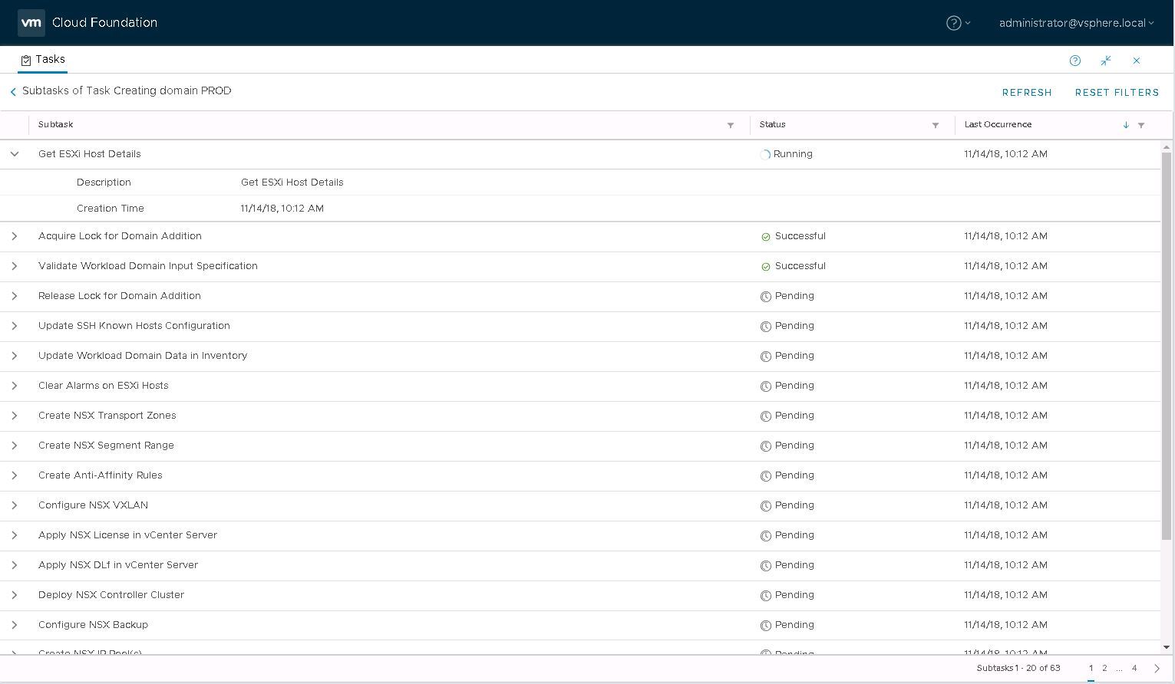Open the filter funnel on the Status column

[x=935, y=124]
